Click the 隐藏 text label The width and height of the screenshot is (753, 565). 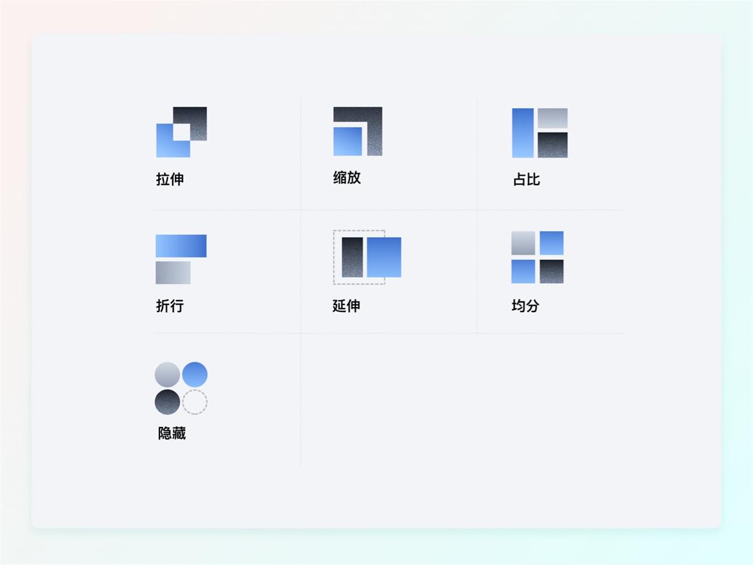pyautogui.click(x=172, y=433)
